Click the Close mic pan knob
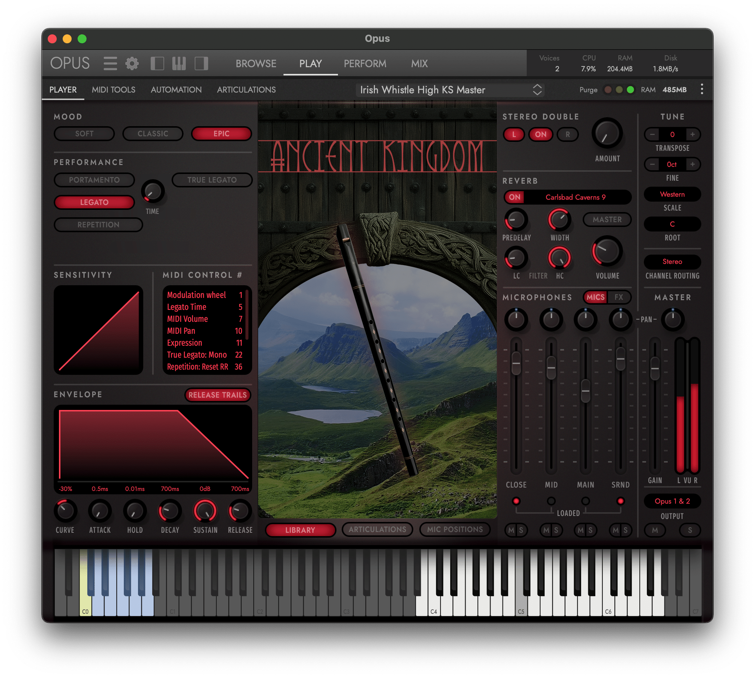755x678 pixels. tap(516, 320)
